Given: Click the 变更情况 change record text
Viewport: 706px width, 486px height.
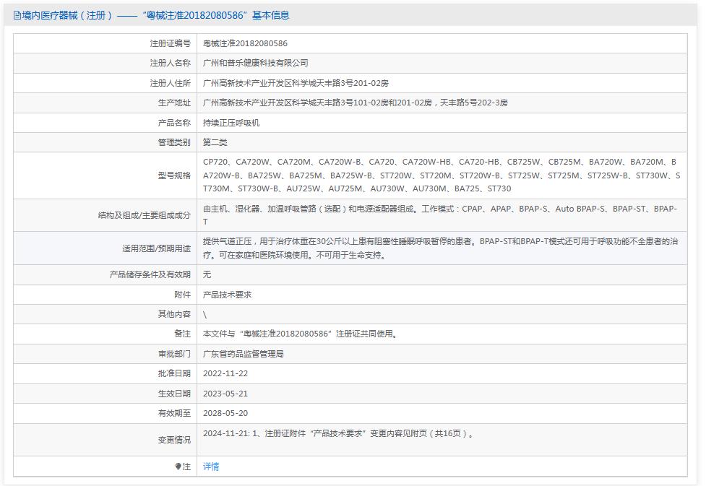Looking at the screenshot, I should coord(340,437).
